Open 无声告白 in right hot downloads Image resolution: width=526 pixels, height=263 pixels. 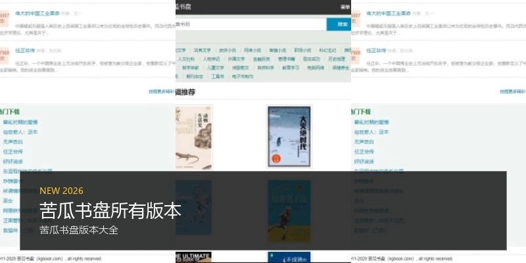(364, 142)
